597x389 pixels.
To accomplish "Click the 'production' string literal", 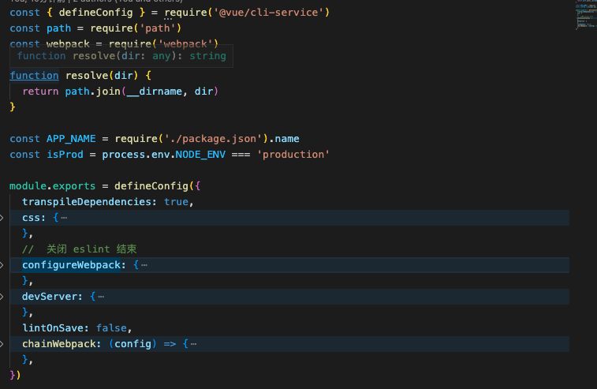I will point(293,155).
